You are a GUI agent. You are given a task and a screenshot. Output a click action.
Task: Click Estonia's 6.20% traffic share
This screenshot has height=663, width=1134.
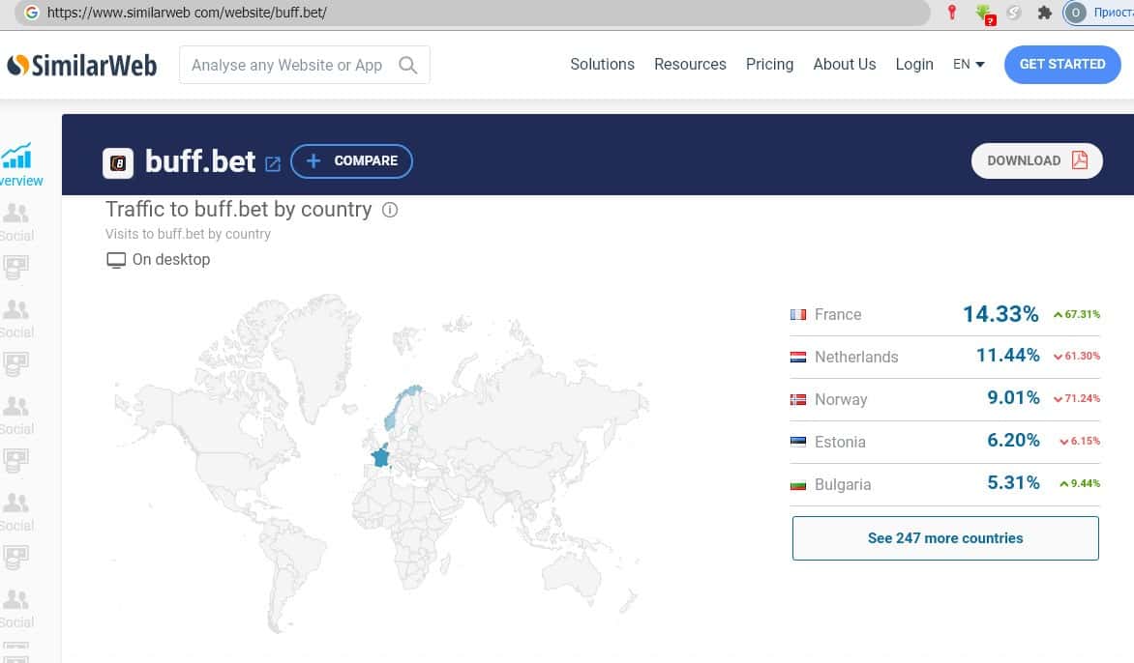pos(1013,441)
